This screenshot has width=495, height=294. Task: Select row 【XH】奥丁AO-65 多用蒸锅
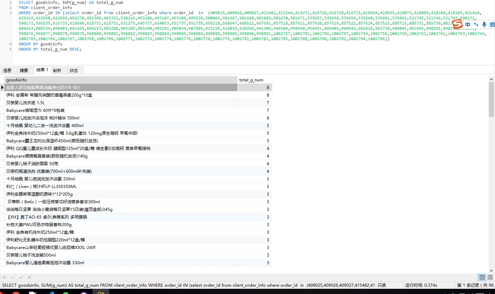(121, 217)
